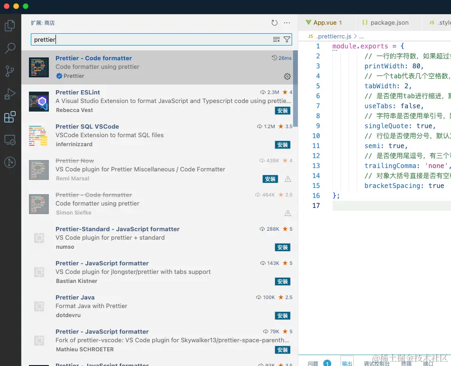Click warning icon on Simon Siefke's extension

288,213
